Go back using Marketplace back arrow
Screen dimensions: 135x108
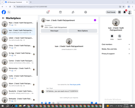point(3,18)
